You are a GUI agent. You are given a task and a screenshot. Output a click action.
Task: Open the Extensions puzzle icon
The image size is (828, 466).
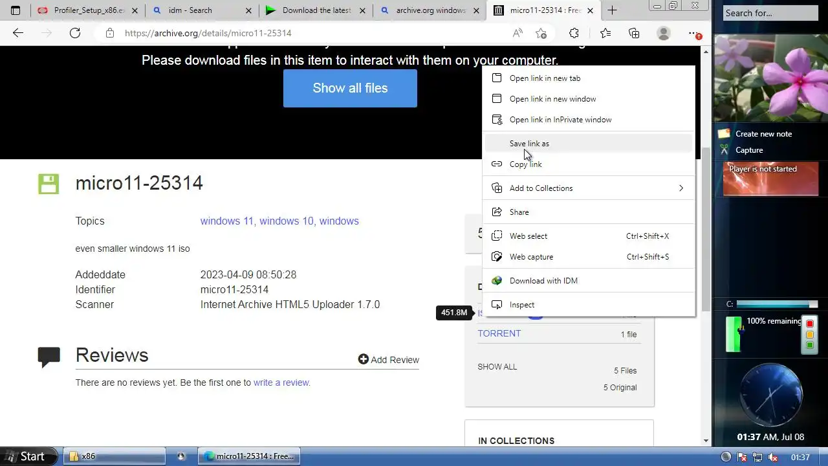[x=574, y=33]
